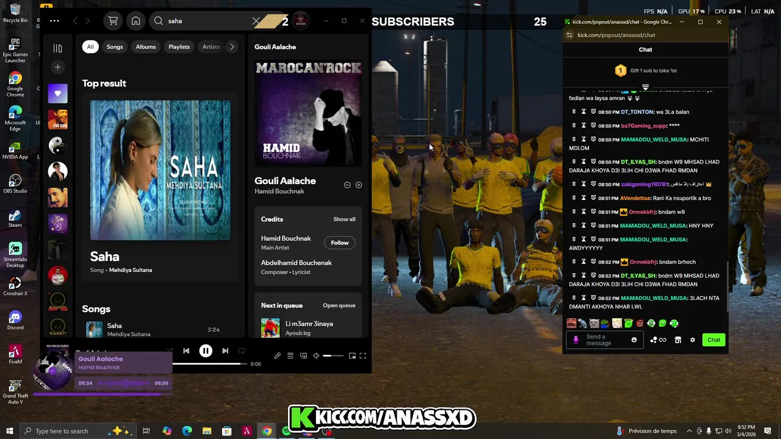Adjust the music volume slider
Screen dimensions: 781x439
pyautogui.click(x=333, y=355)
